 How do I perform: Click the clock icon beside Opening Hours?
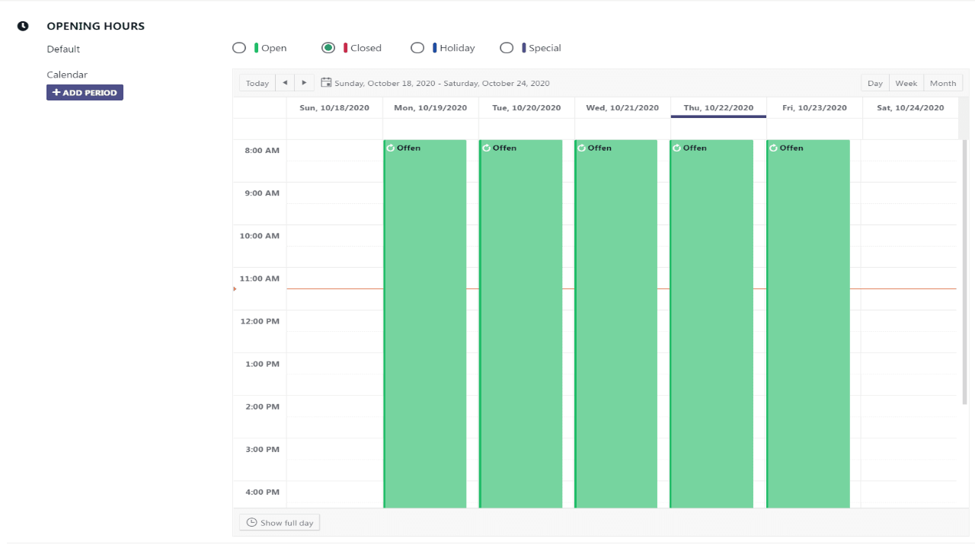point(23,26)
